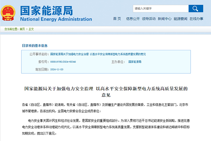Click the 正文 breadcrumb item
This screenshot has height=141, width=211.
[x=31, y=29]
